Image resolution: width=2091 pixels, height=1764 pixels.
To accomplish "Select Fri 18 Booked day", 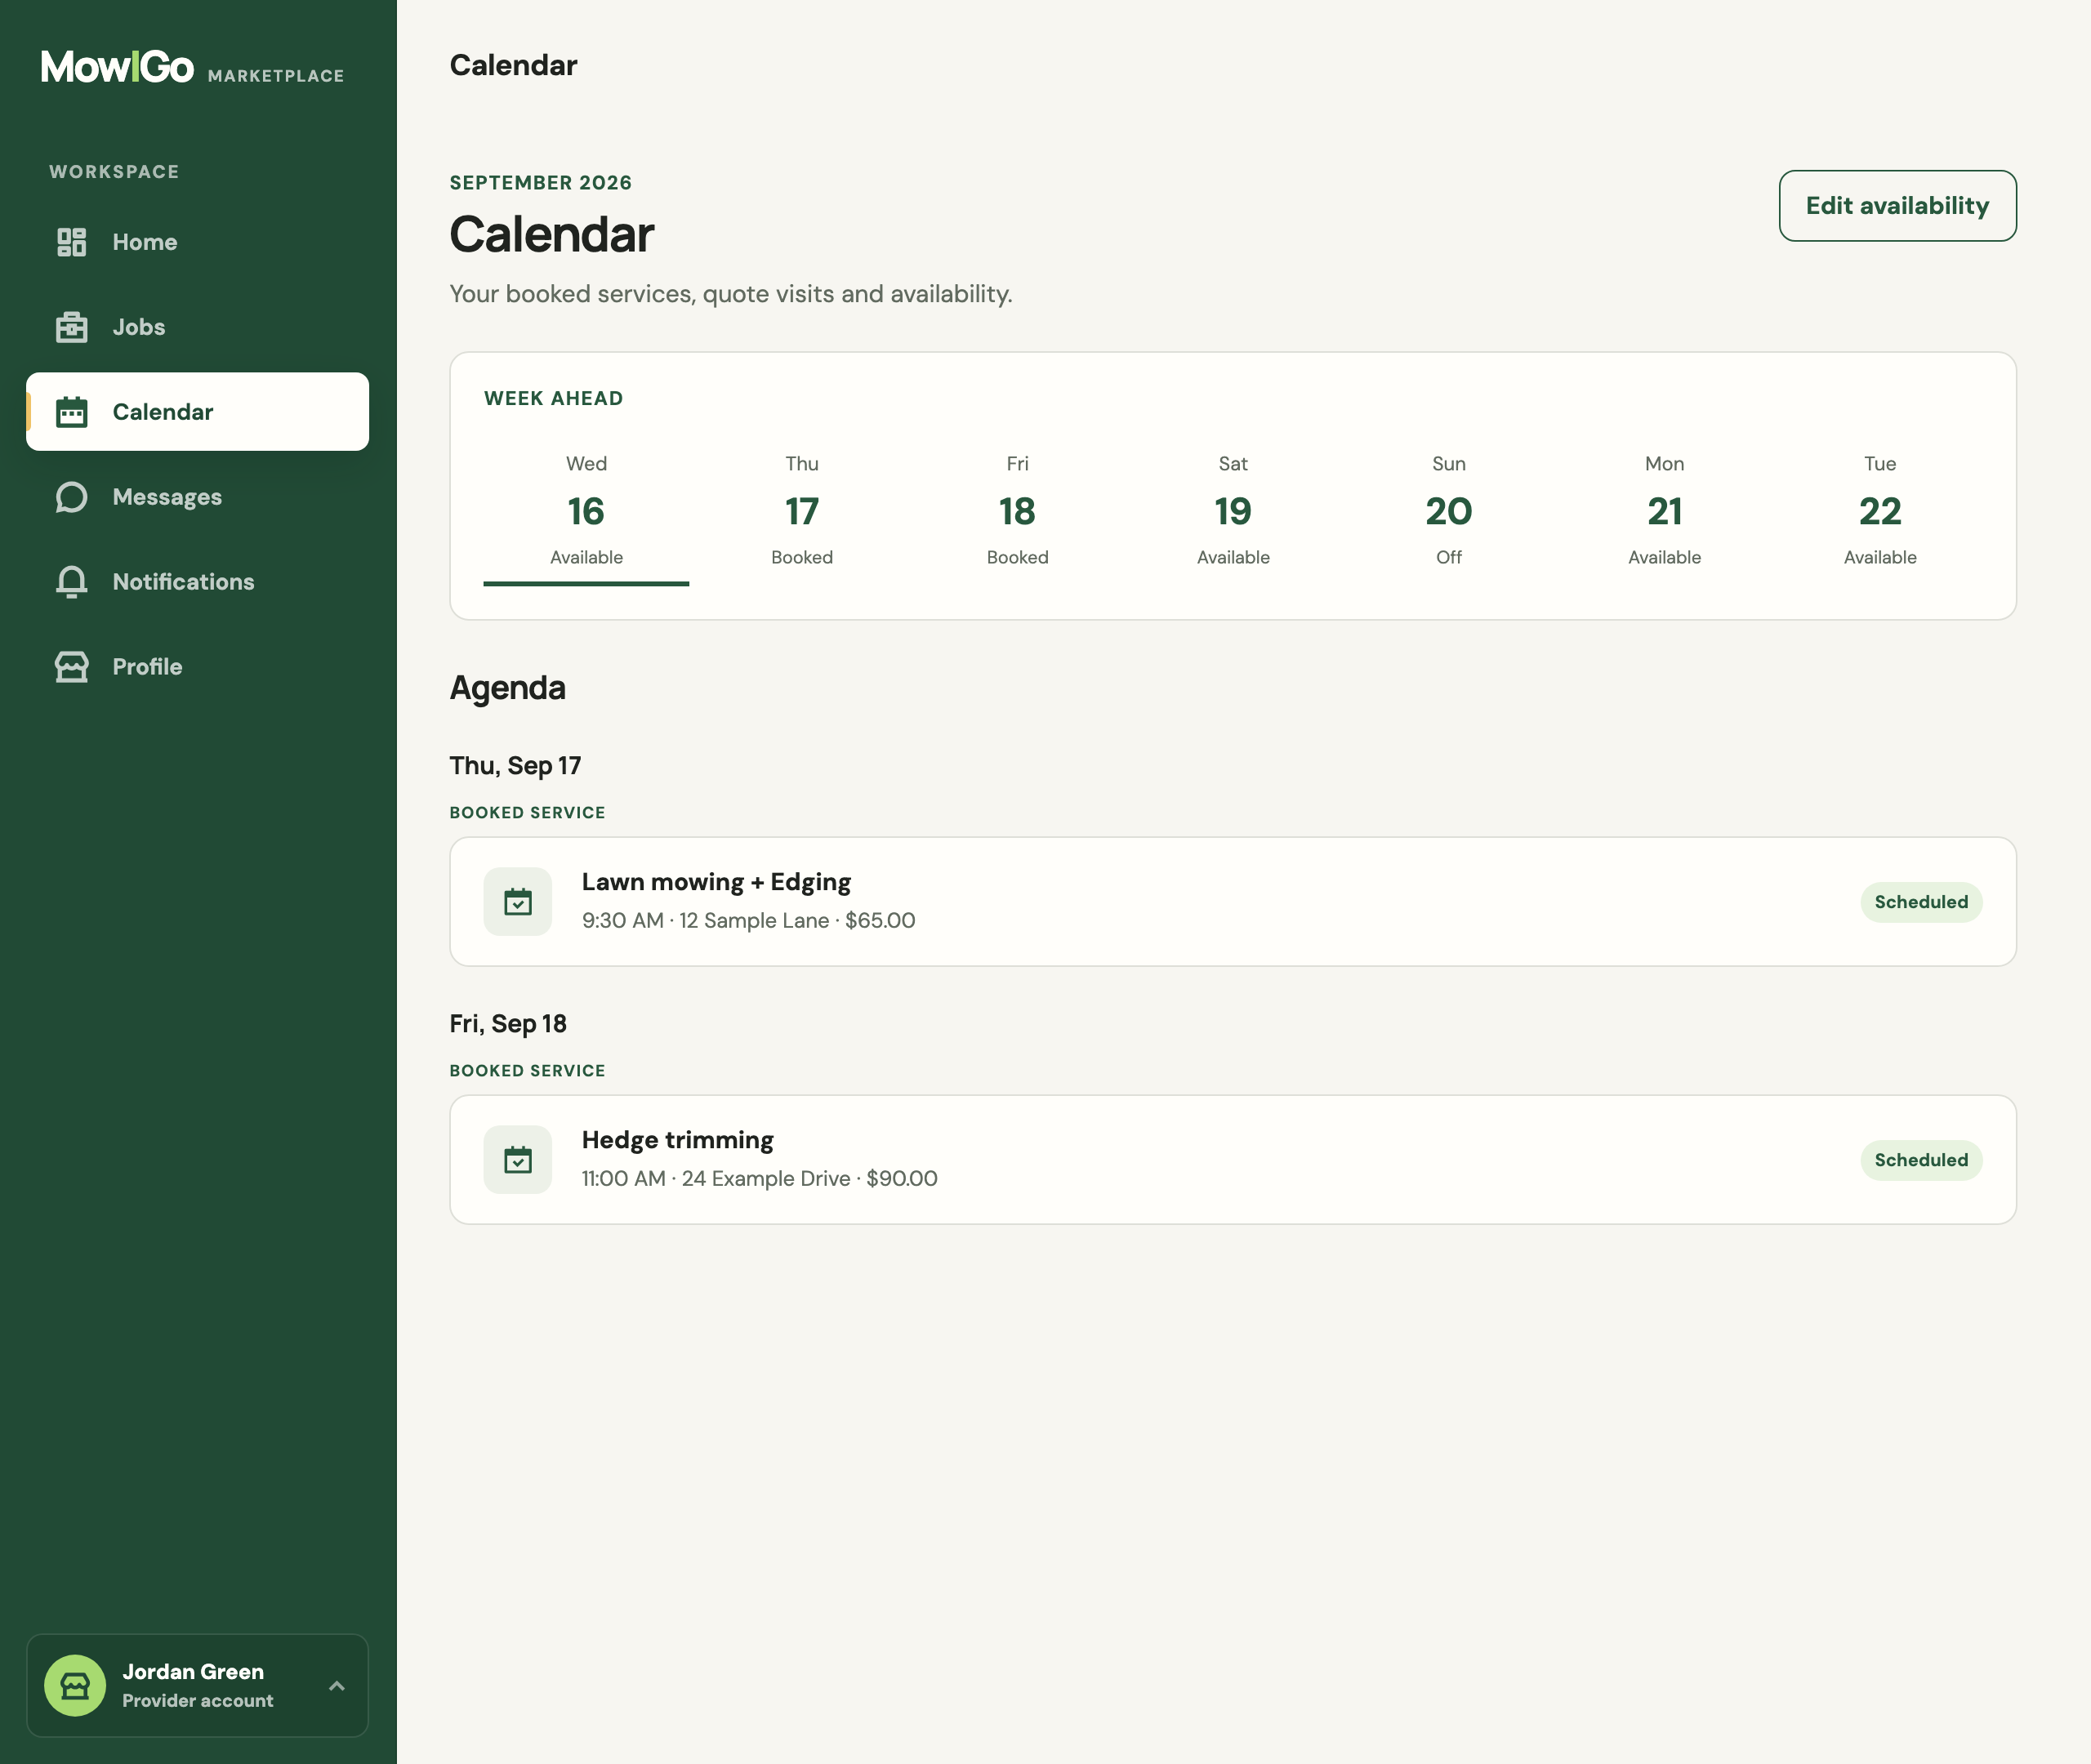I will click(x=1017, y=512).
